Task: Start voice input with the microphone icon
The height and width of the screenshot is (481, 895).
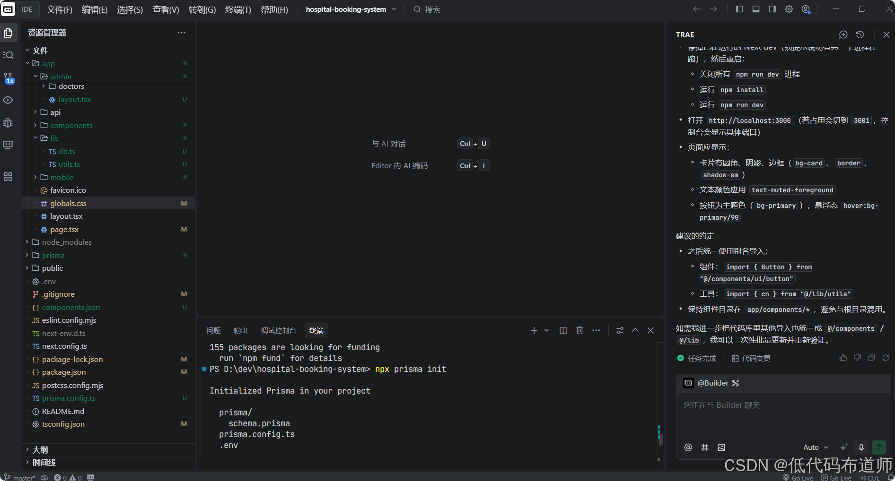Action: click(x=861, y=447)
